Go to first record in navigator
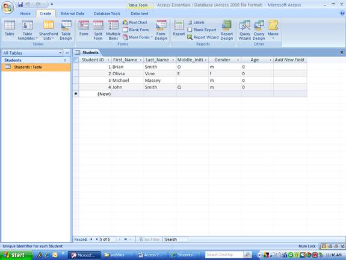Screen dimensions: 346x260 pos(91,240)
